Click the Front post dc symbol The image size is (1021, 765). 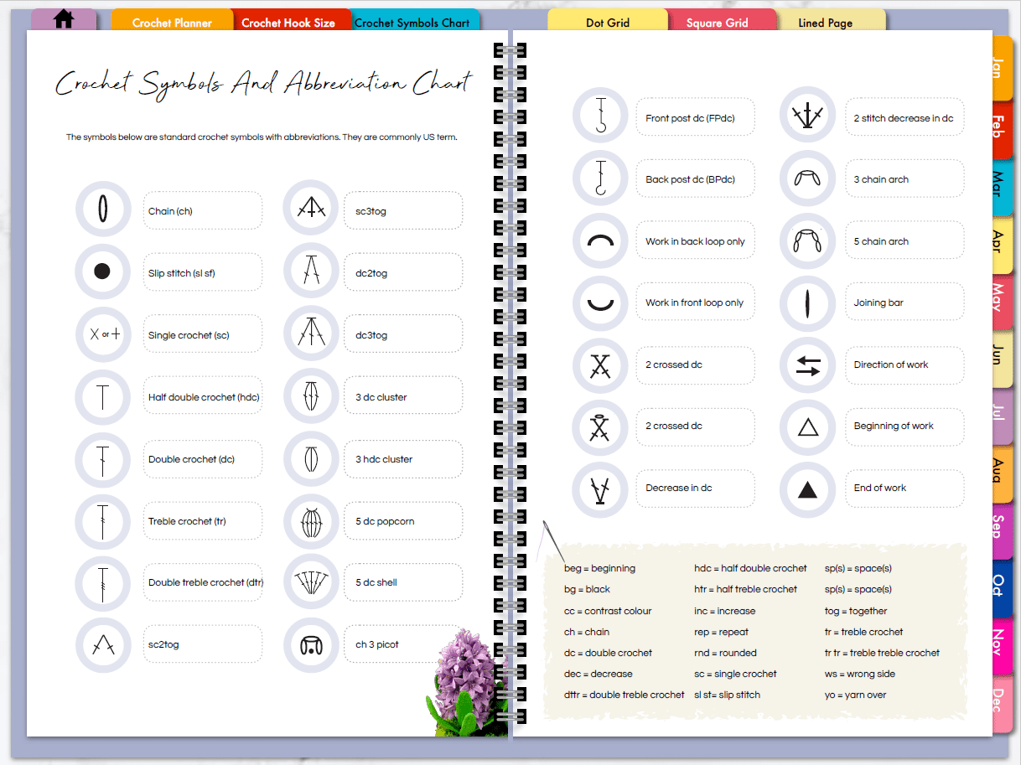pyautogui.click(x=600, y=116)
